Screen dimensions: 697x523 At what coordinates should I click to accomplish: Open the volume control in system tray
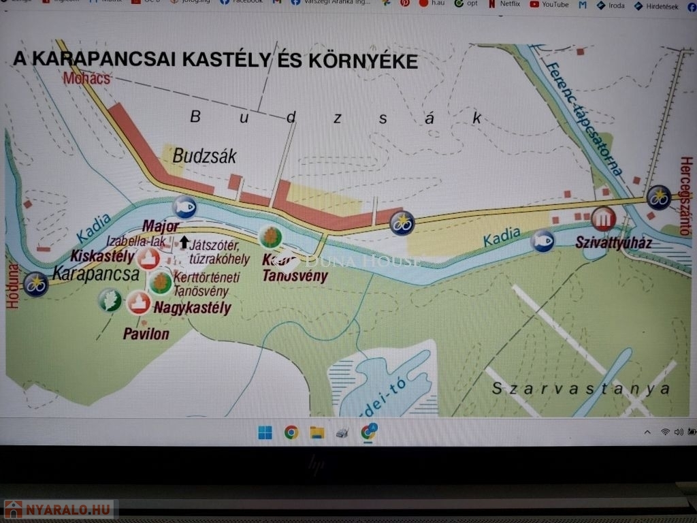click(x=678, y=432)
